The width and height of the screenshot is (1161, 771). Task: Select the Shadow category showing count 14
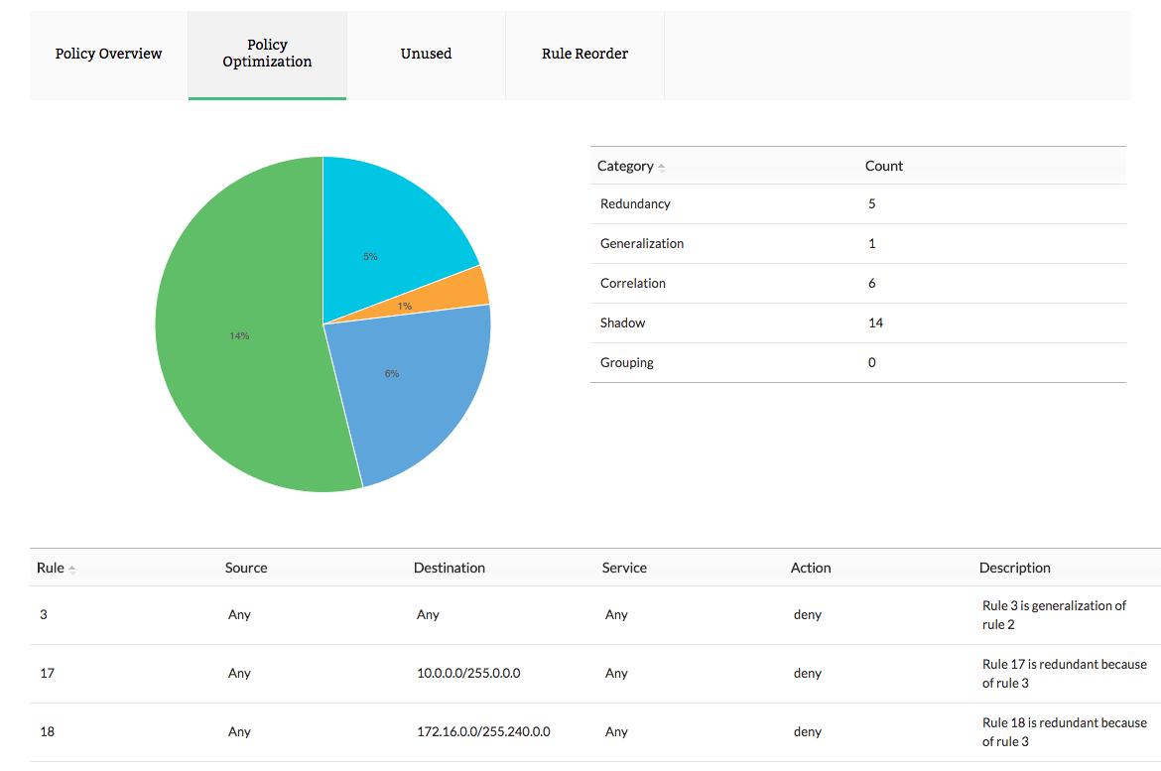coord(622,322)
